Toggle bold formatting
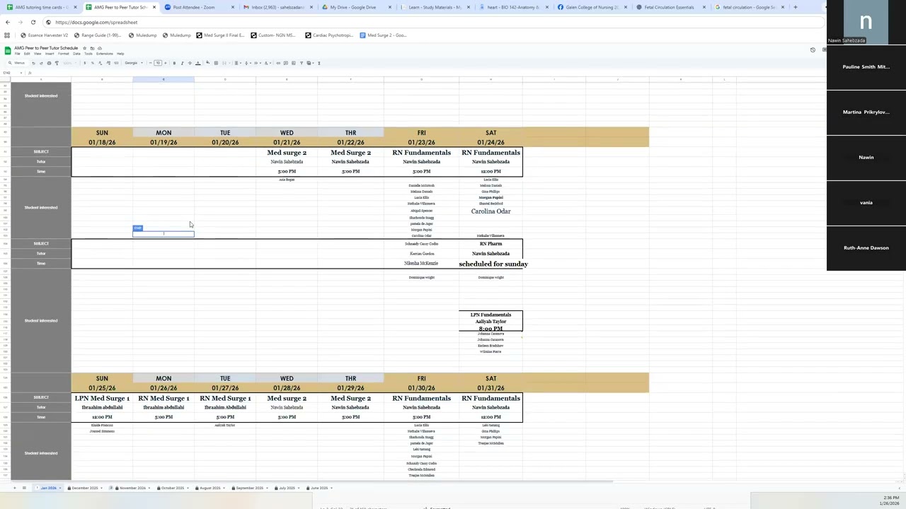The width and height of the screenshot is (906, 509). pos(174,63)
